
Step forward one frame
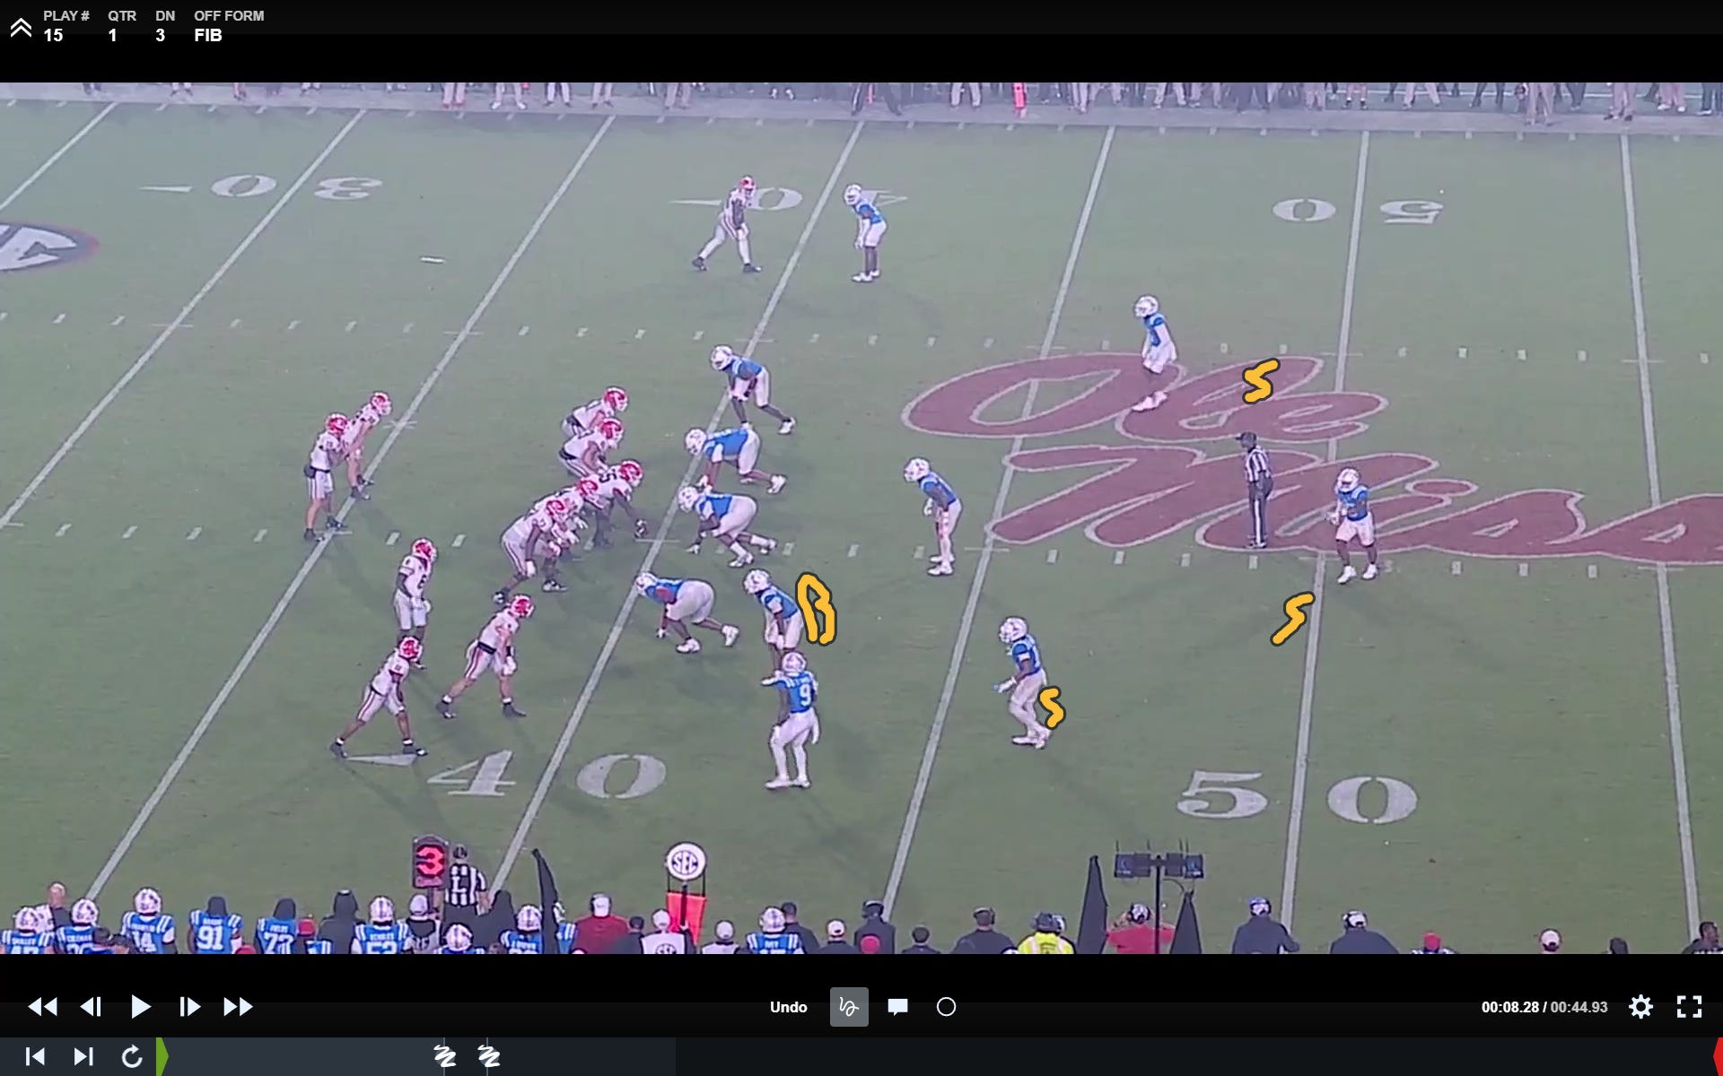(189, 1007)
